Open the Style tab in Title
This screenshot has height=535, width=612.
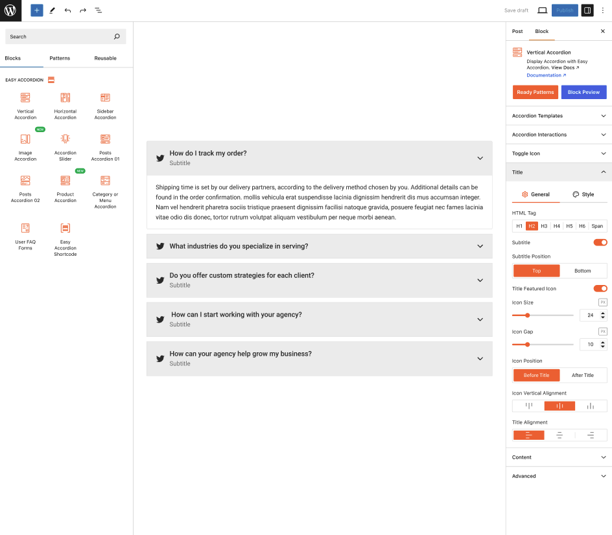click(583, 194)
